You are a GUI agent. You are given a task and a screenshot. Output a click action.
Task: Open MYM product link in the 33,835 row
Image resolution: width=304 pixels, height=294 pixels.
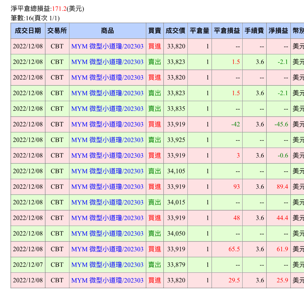pos(107,109)
